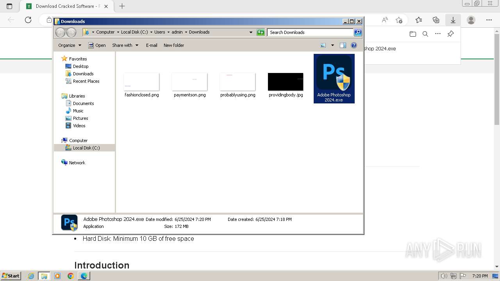Click the blue help icon in Explorer

pyautogui.click(x=354, y=45)
